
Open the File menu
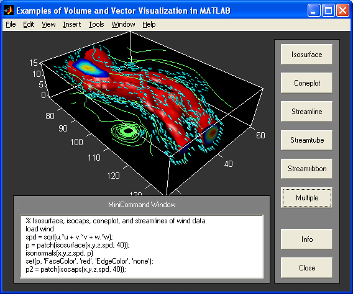[x=11, y=24]
